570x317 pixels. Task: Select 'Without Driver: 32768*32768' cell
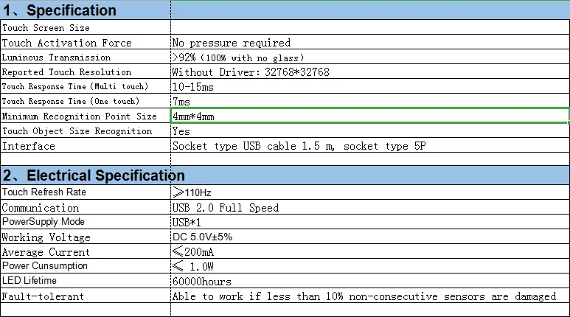coord(370,72)
